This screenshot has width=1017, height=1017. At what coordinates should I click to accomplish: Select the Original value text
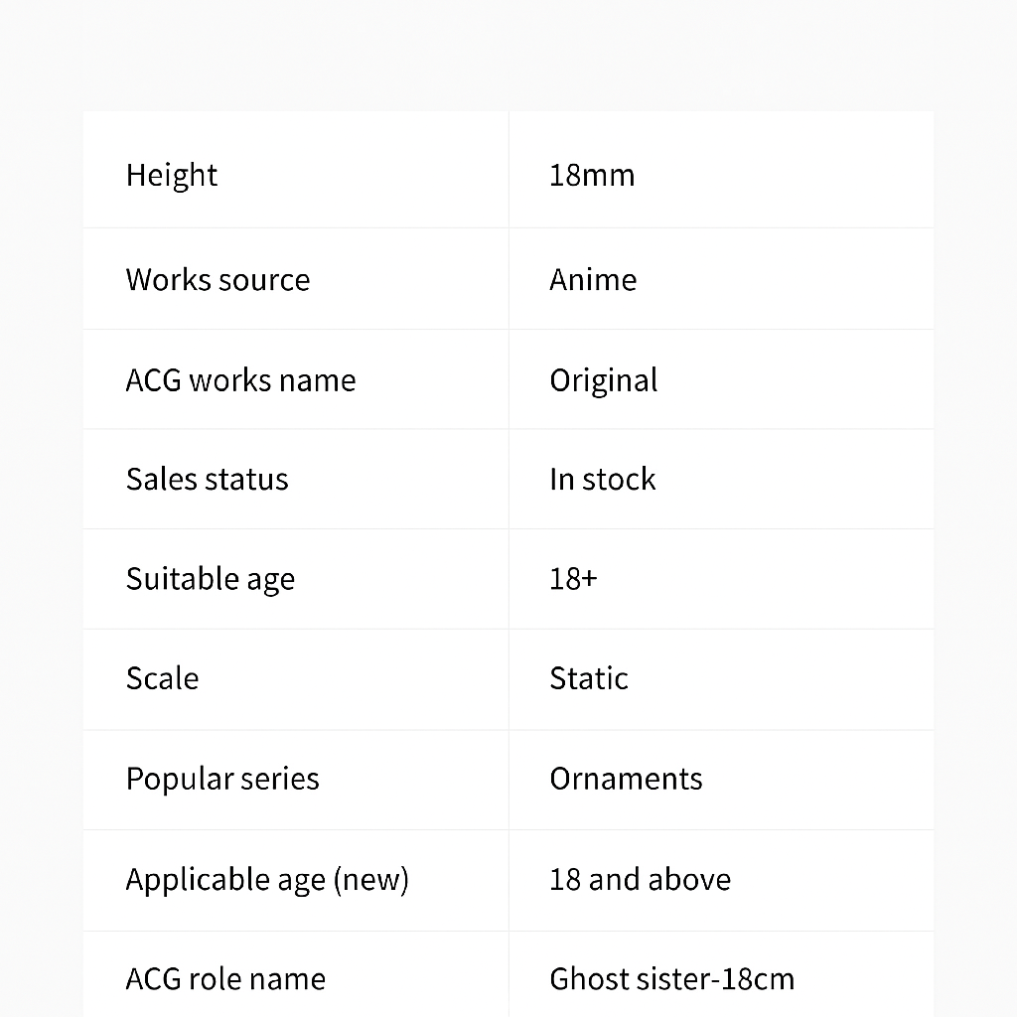point(604,380)
